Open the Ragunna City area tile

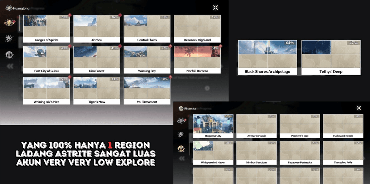point(213,126)
